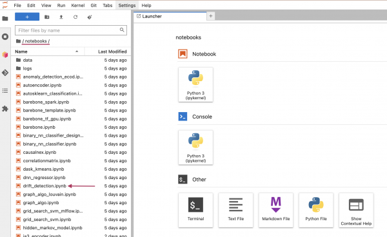Sort files by Name column header
Screen dimensions: 387x237
[47, 52]
